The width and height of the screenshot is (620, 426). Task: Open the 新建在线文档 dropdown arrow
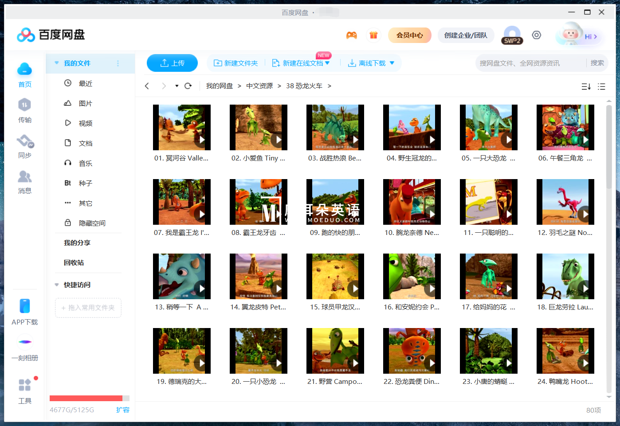pos(327,63)
